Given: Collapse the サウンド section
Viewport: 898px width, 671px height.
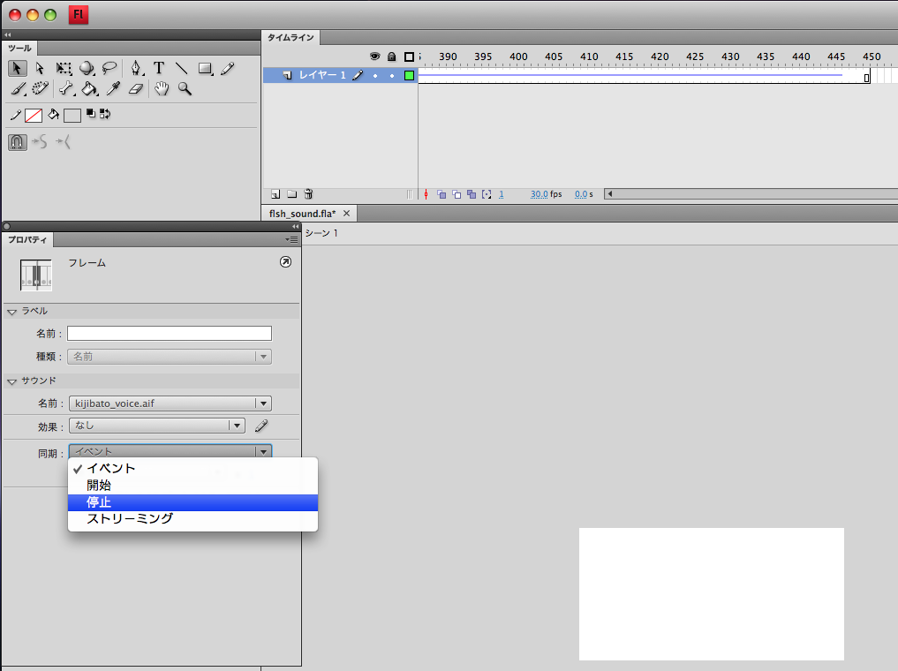Looking at the screenshot, I should pos(12,381).
